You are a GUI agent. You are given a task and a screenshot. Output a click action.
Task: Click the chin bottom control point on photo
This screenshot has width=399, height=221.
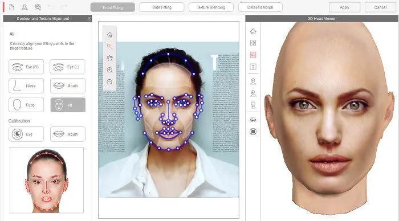[x=169, y=150]
